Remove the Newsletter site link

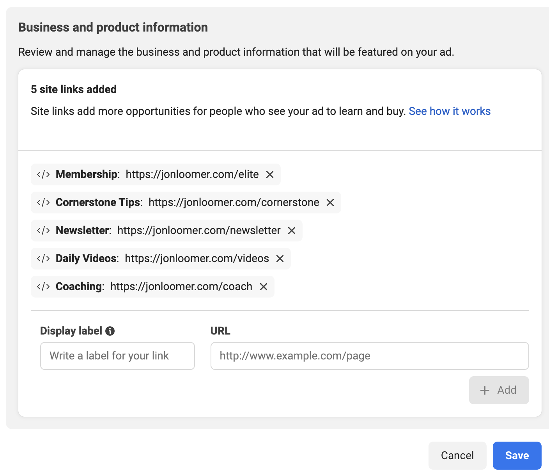292,231
